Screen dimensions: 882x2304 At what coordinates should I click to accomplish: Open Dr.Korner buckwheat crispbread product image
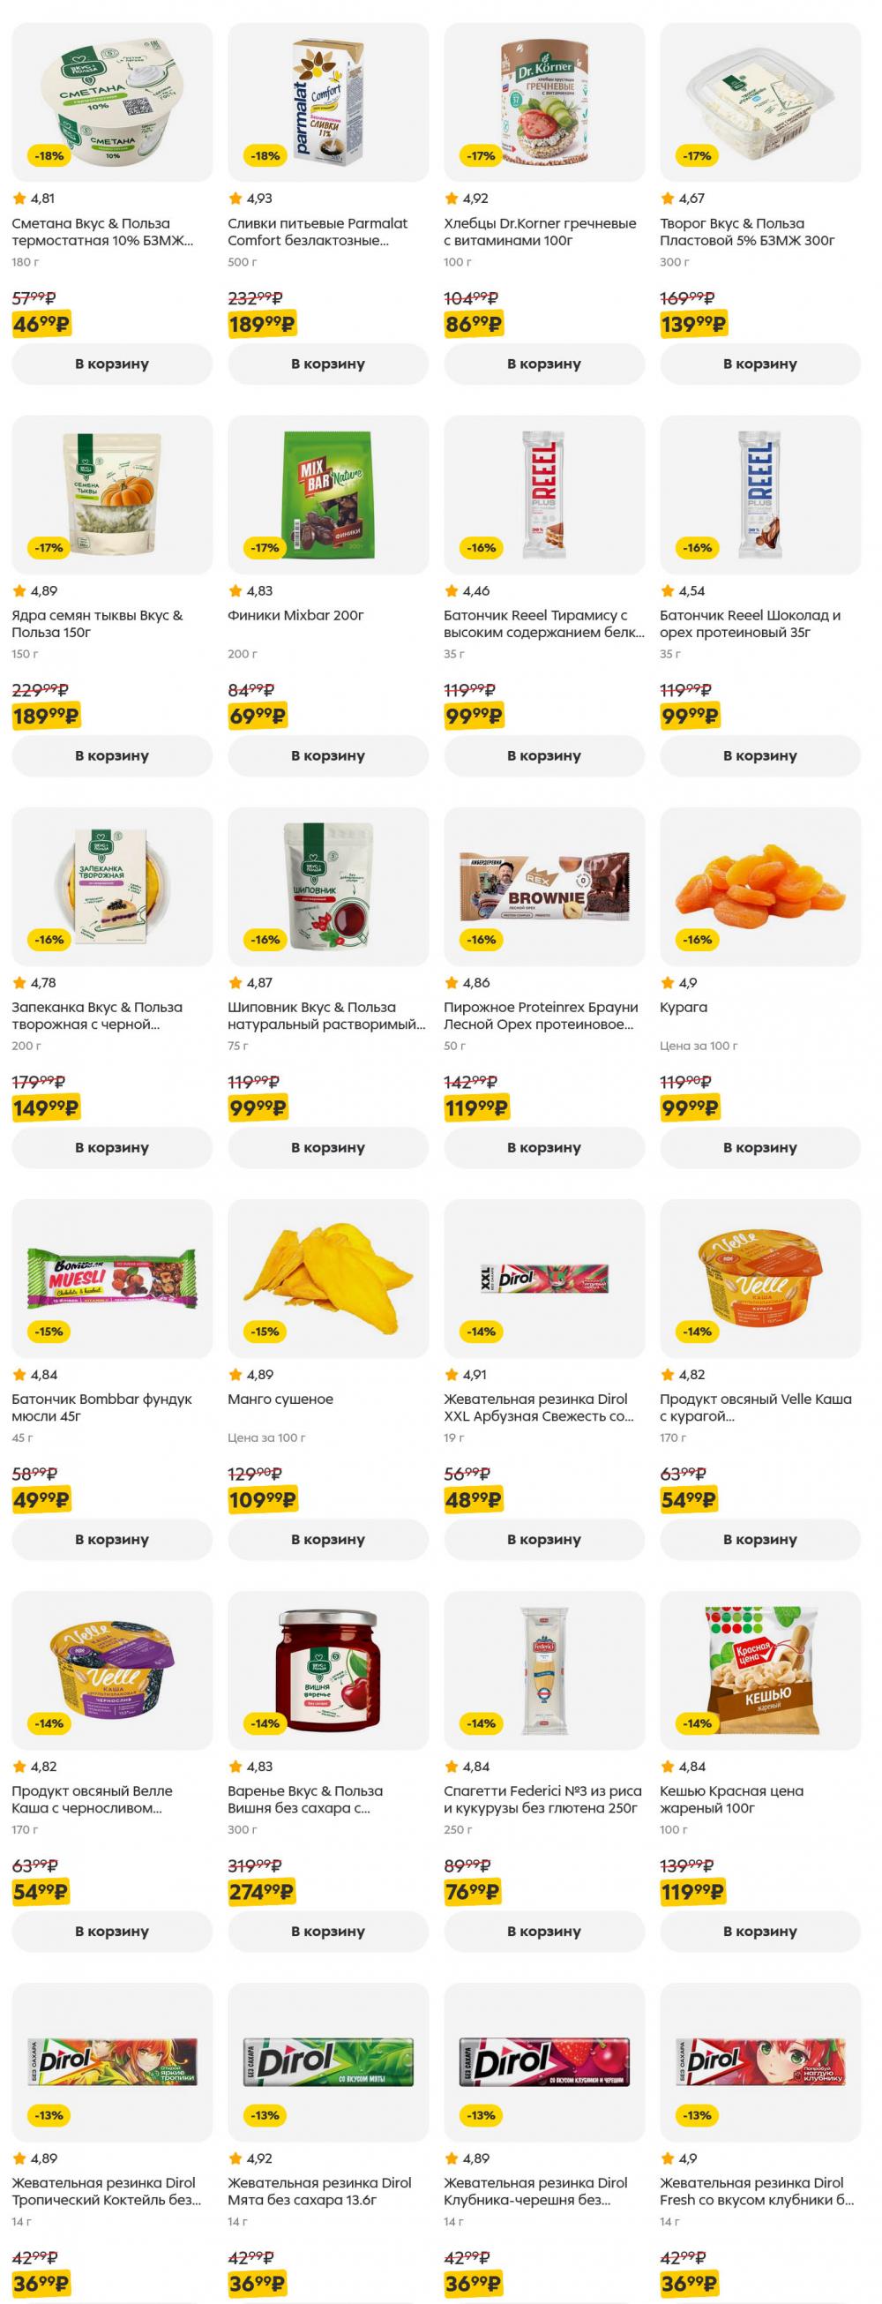pyautogui.click(x=544, y=103)
